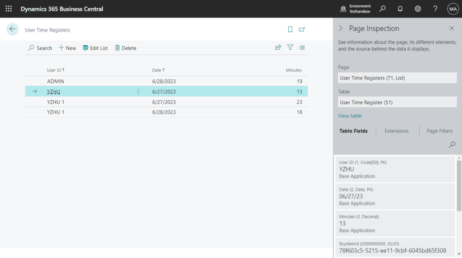Show more options for YZHU row
Image resolution: width=462 pixels, height=258 pixels.
(138, 91)
